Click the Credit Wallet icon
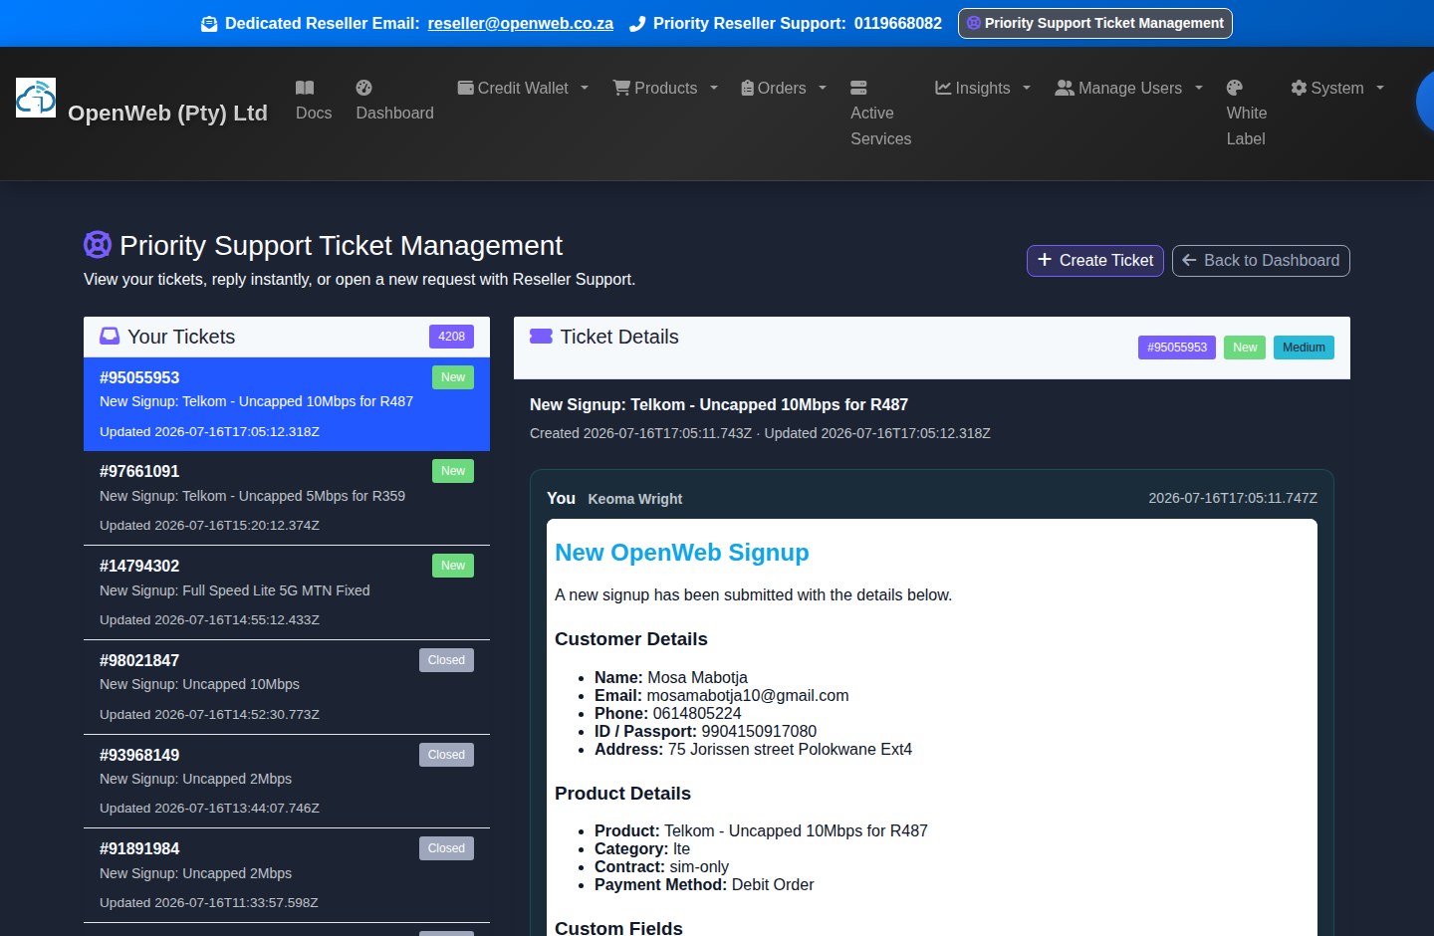This screenshot has height=936, width=1434. point(465,88)
